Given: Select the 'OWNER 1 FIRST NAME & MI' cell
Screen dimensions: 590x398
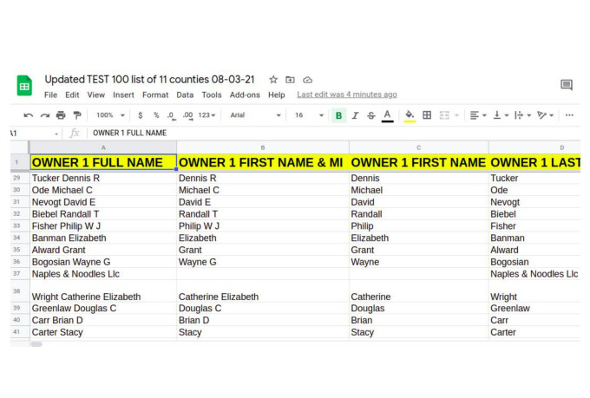Looking at the screenshot, I should click(263, 162).
